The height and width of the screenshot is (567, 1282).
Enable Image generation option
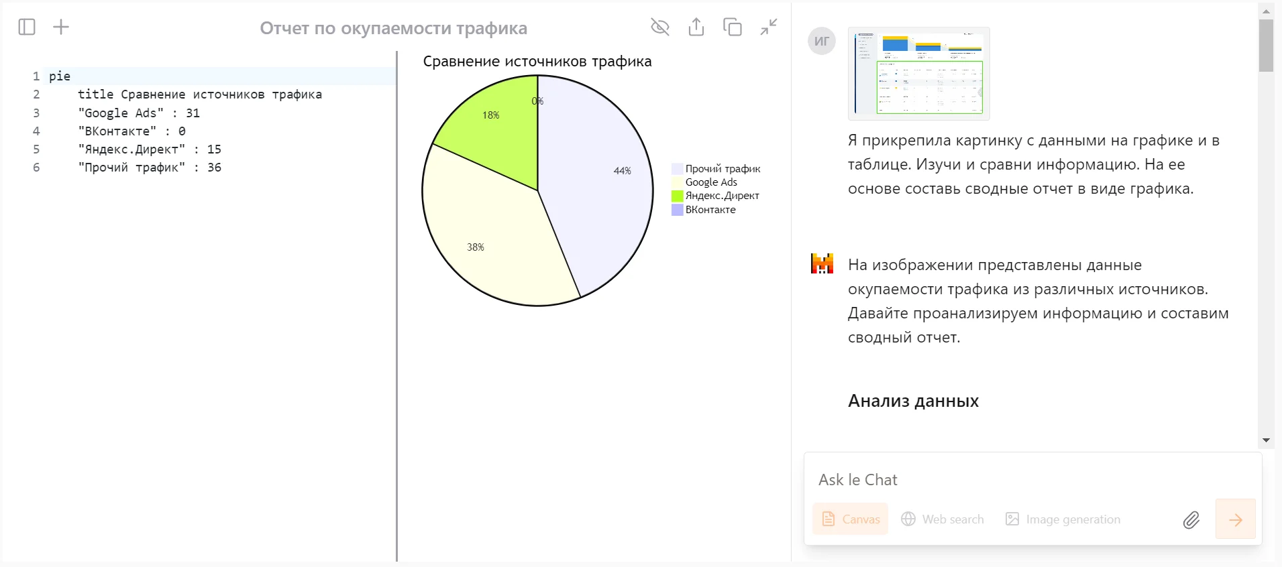point(1063,519)
